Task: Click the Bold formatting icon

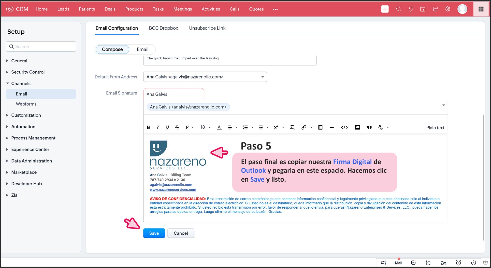Action: (148, 127)
